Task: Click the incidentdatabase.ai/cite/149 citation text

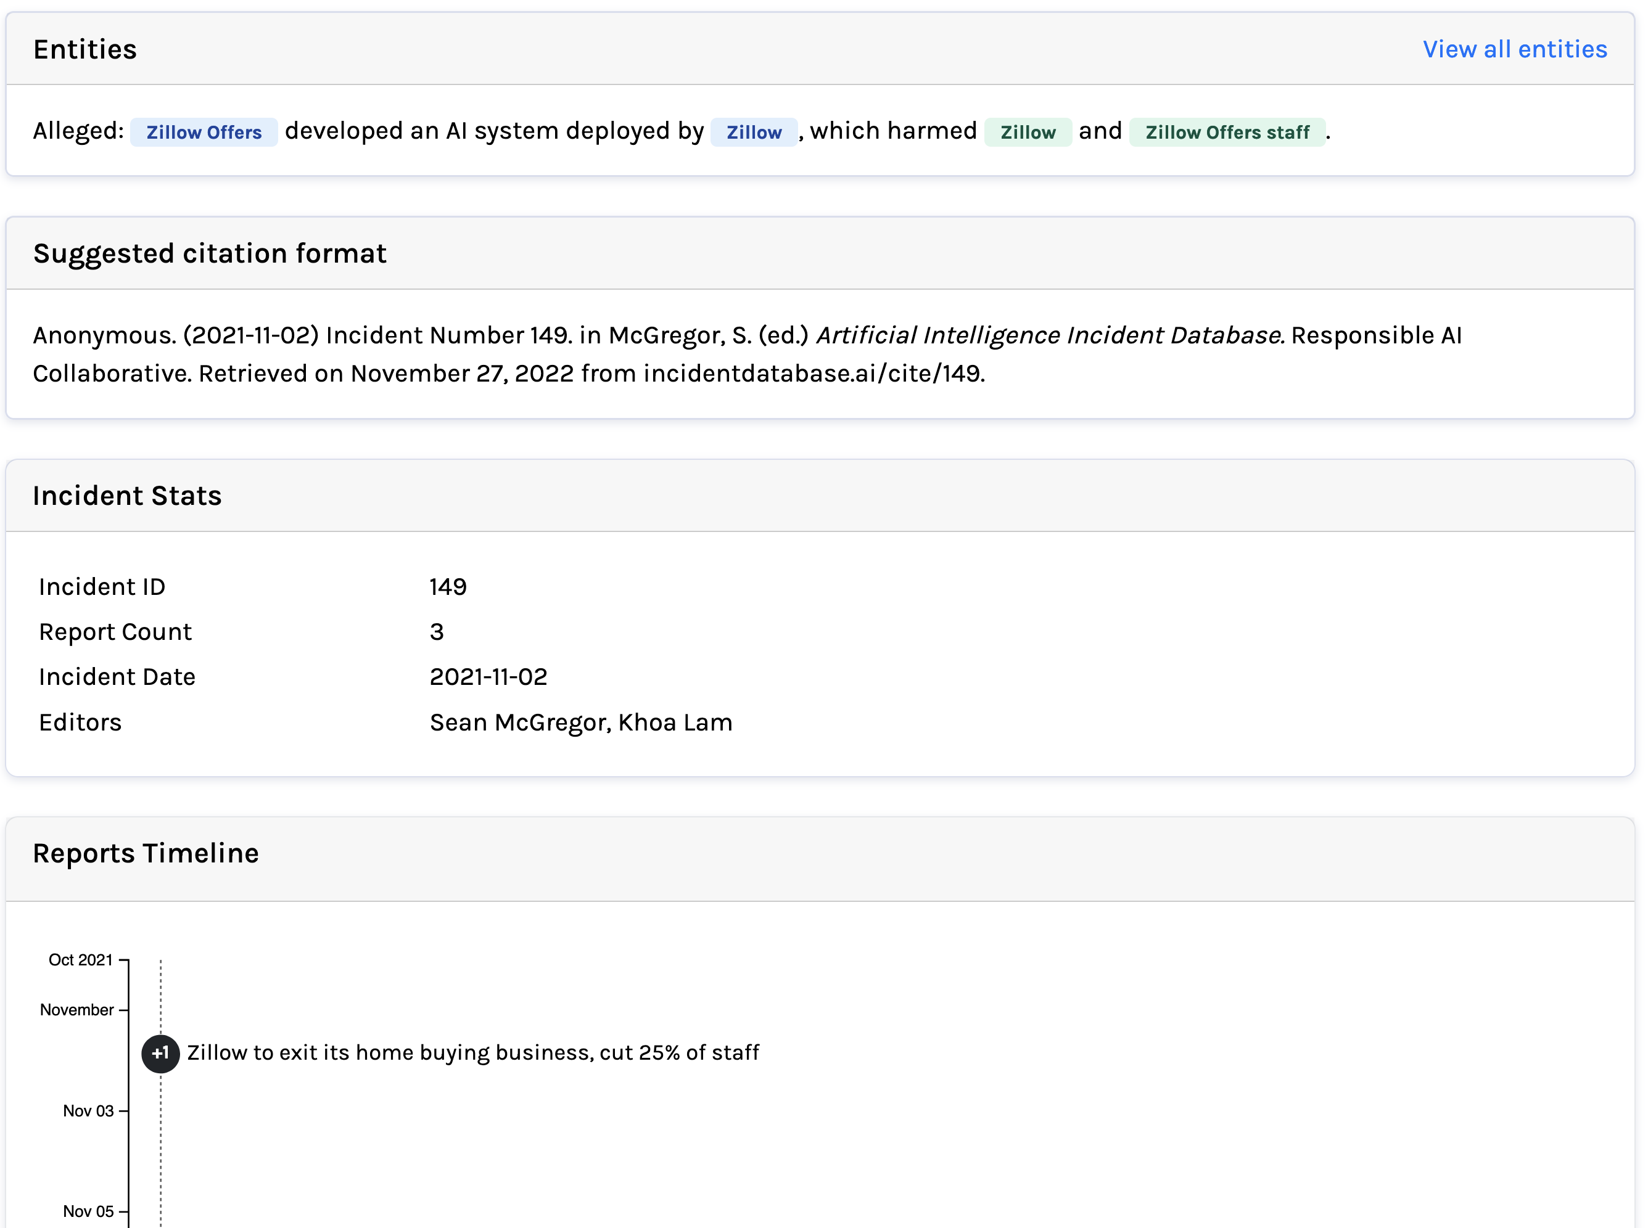Action: click(x=814, y=373)
